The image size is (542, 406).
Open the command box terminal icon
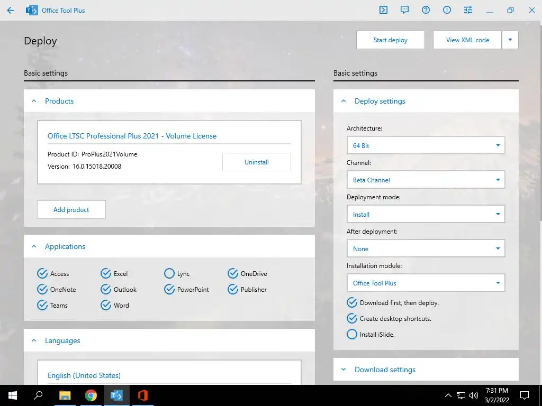pyautogui.click(x=383, y=10)
